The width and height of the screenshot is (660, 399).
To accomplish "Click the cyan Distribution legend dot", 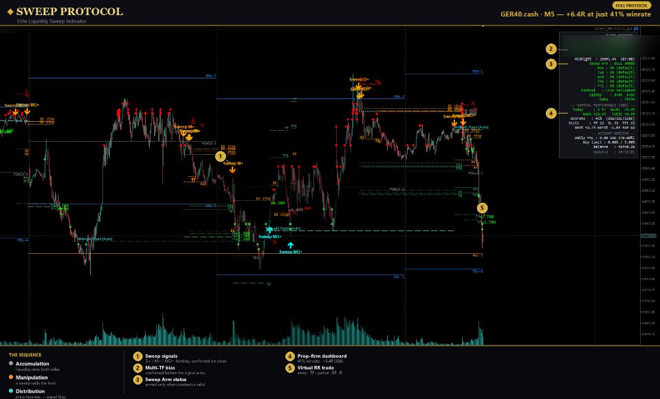I will point(11,391).
